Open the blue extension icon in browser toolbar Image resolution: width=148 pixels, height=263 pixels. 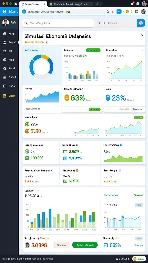(119, 11)
